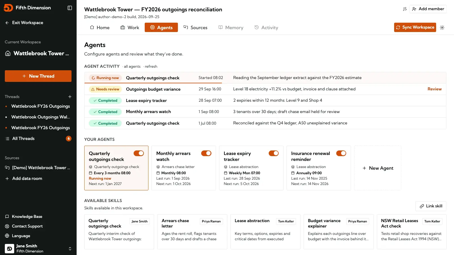Toggle the Lease expiry tracker switch
Screen dimensions: 454x255
tap(274, 153)
